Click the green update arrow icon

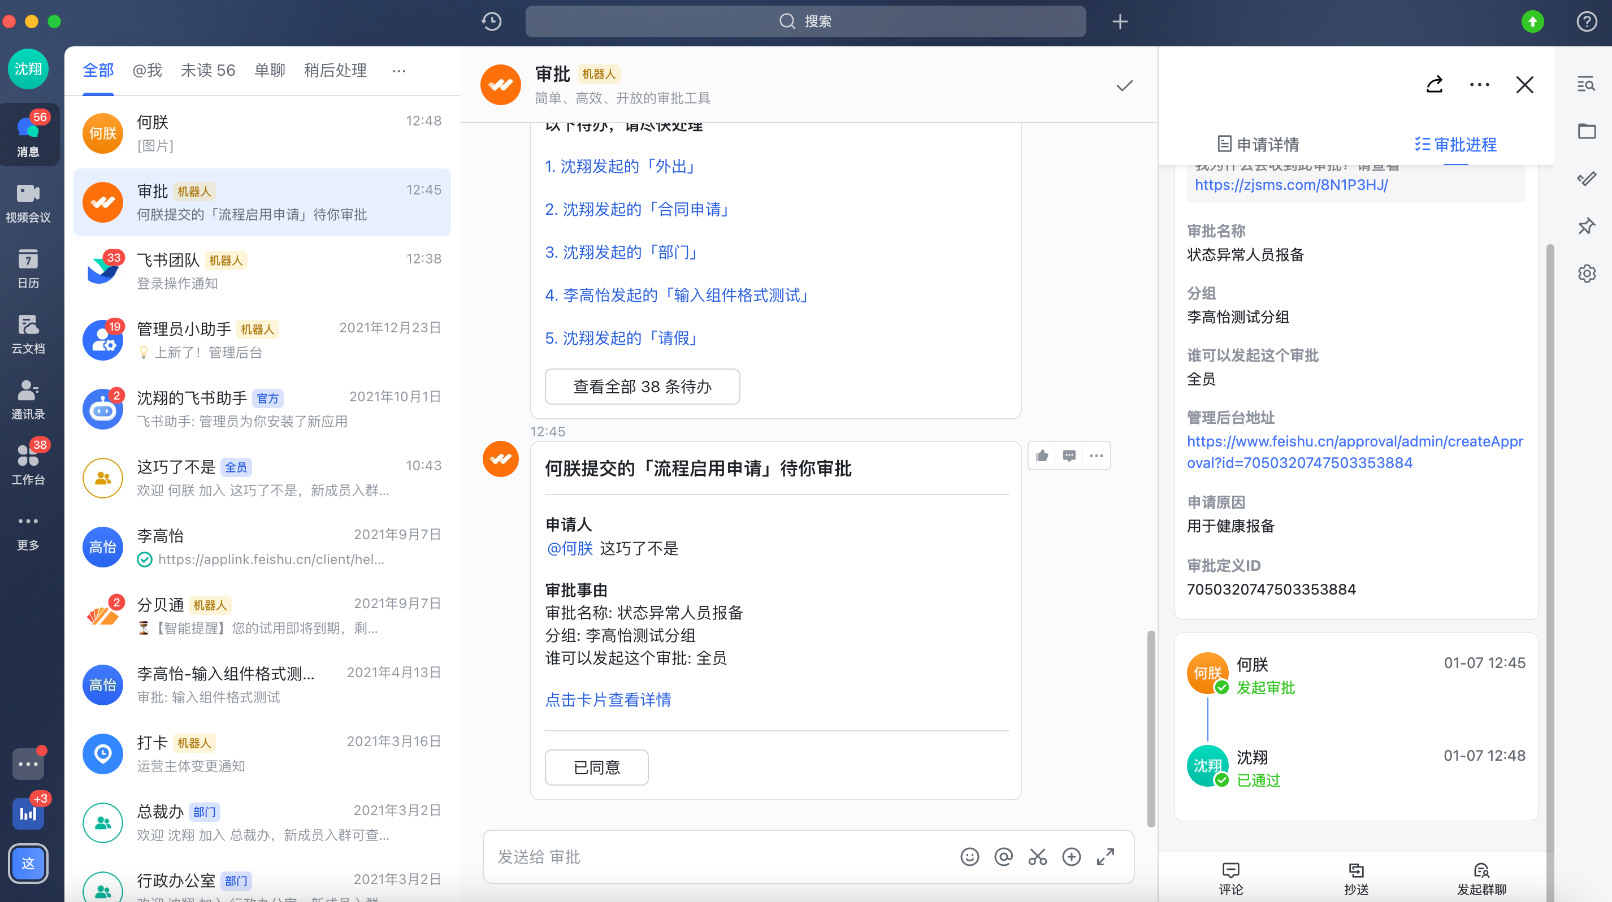(x=1532, y=21)
